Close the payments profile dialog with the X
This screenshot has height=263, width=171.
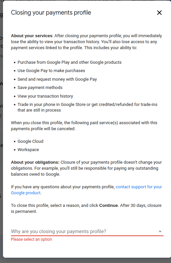(x=159, y=13)
